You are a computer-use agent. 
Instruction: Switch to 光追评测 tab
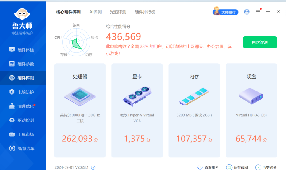click(x=118, y=12)
